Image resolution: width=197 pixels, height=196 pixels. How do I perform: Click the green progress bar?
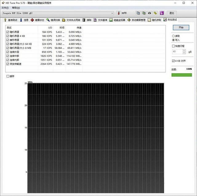coord(182,75)
